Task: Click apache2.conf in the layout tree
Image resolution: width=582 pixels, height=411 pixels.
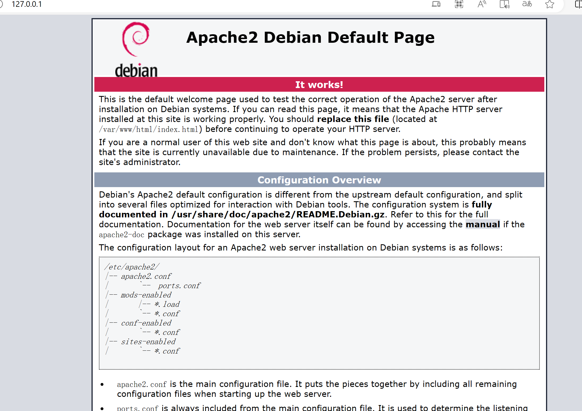Action: coord(146,276)
